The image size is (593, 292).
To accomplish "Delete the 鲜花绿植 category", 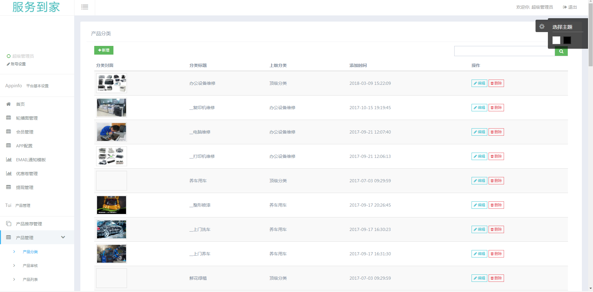I will (496, 278).
